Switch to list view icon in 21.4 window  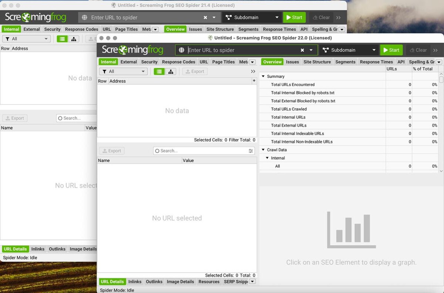(62, 39)
